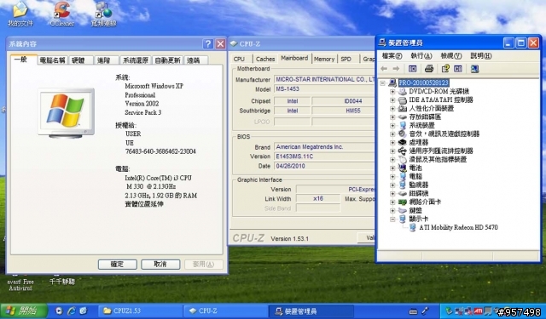Select the battery (電池) device icon
This screenshot has height=319, width=546.
(x=403, y=168)
